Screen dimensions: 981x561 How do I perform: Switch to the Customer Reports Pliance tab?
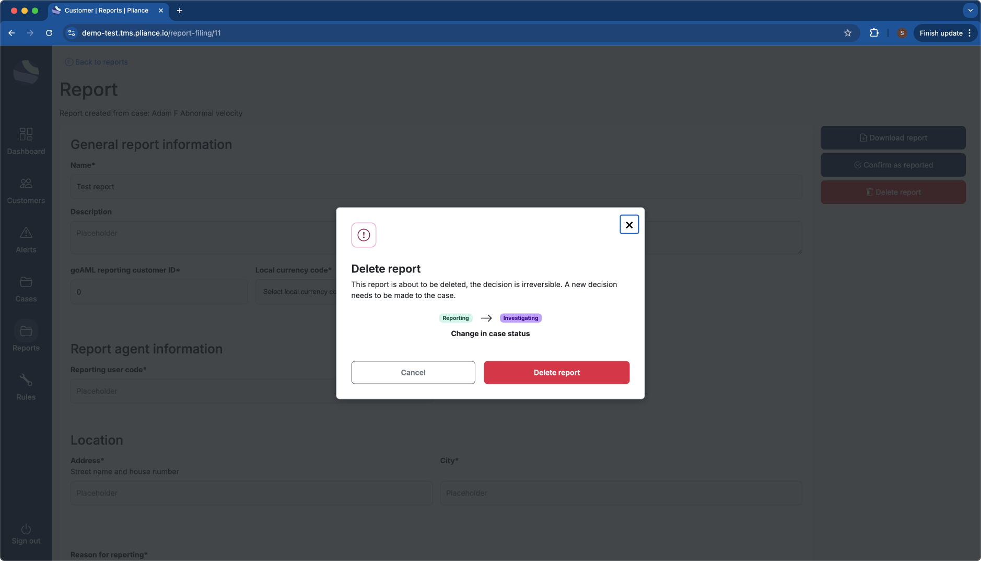104,10
